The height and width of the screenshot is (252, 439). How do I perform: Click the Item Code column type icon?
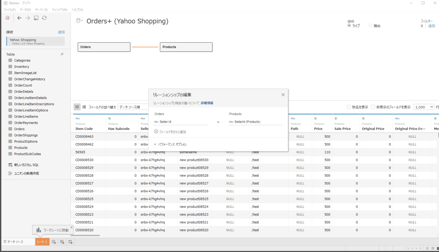point(78,119)
